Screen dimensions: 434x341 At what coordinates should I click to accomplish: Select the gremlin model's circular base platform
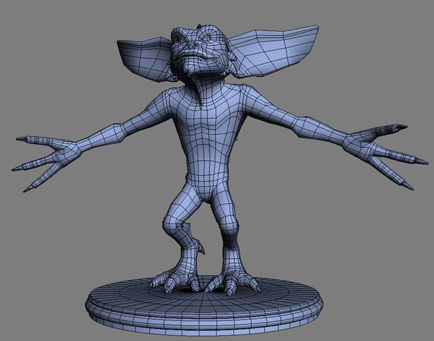(205, 305)
